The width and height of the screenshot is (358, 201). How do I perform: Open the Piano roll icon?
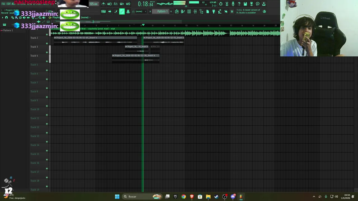[183, 11]
